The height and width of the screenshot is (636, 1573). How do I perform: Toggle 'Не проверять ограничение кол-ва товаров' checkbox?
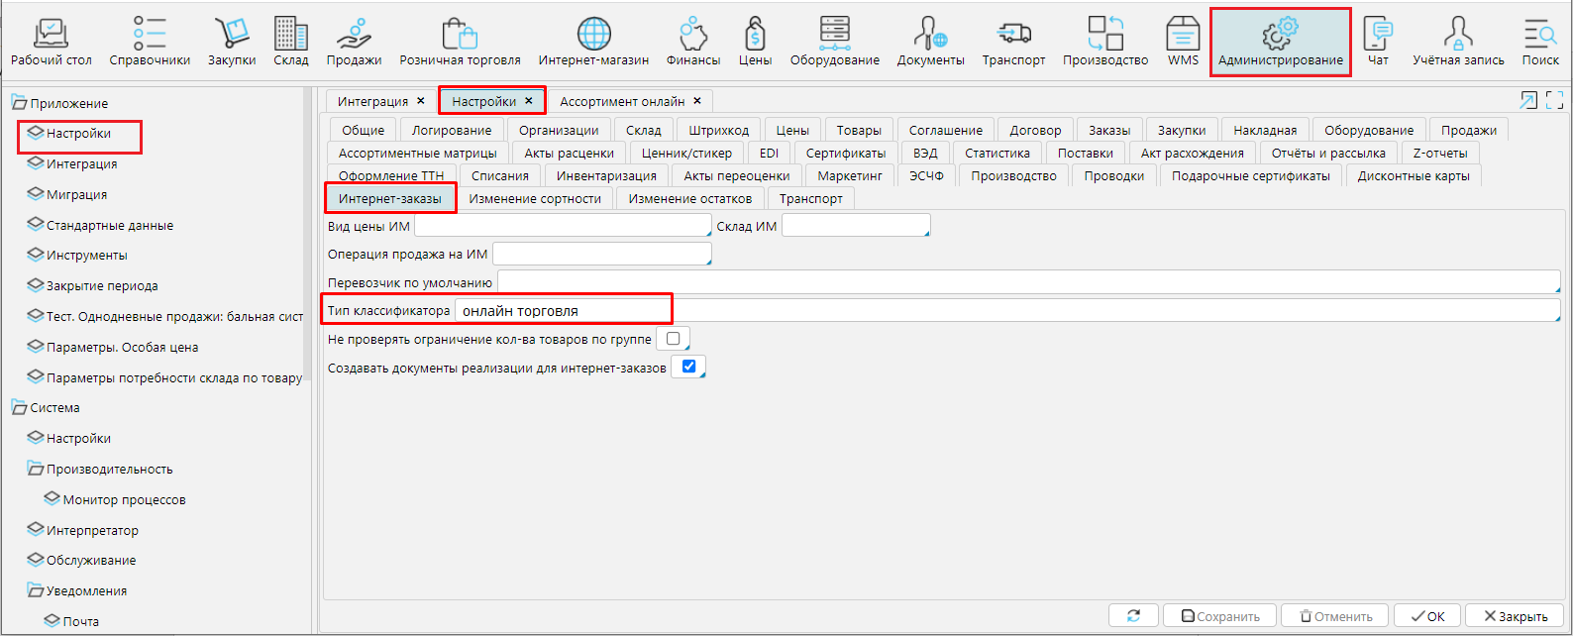click(674, 339)
